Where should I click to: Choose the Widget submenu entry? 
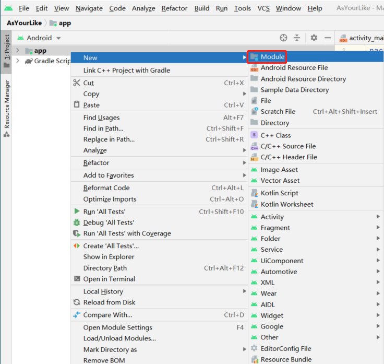316,315
